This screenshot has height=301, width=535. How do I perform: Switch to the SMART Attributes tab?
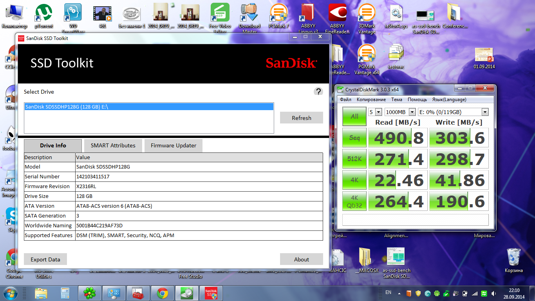pos(113,145)
